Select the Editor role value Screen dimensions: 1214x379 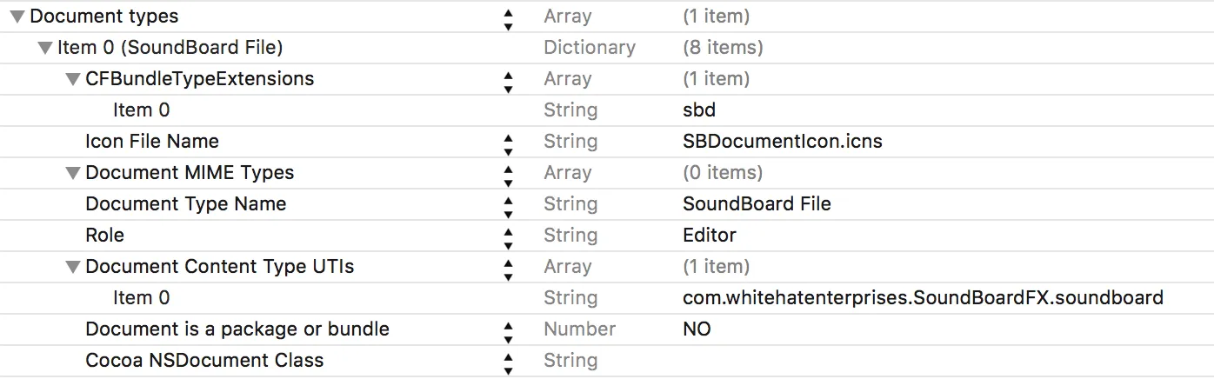point(710,236)
